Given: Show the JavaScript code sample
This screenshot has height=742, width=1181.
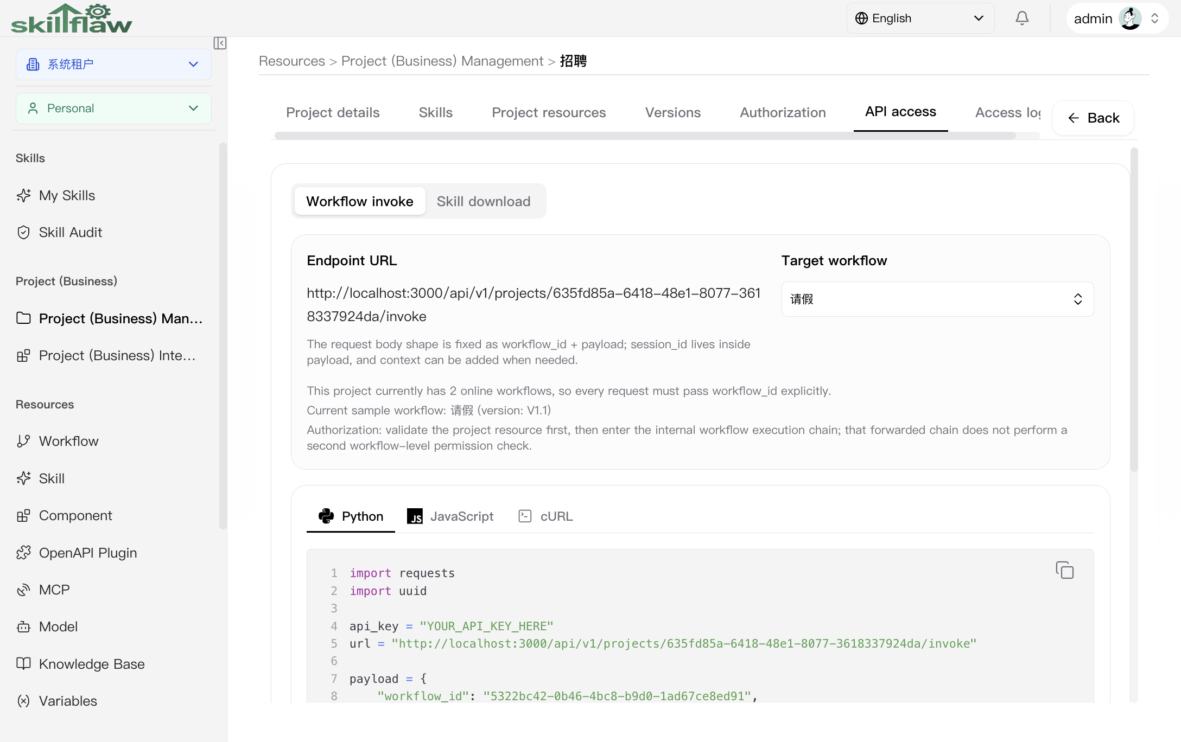Looking at the screenshot, I should click(x=450, y=516).
